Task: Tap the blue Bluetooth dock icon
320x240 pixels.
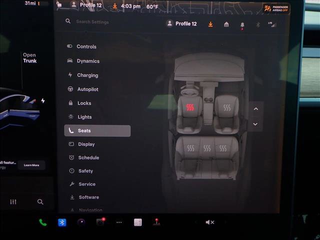Action: (x=62, y=222)
